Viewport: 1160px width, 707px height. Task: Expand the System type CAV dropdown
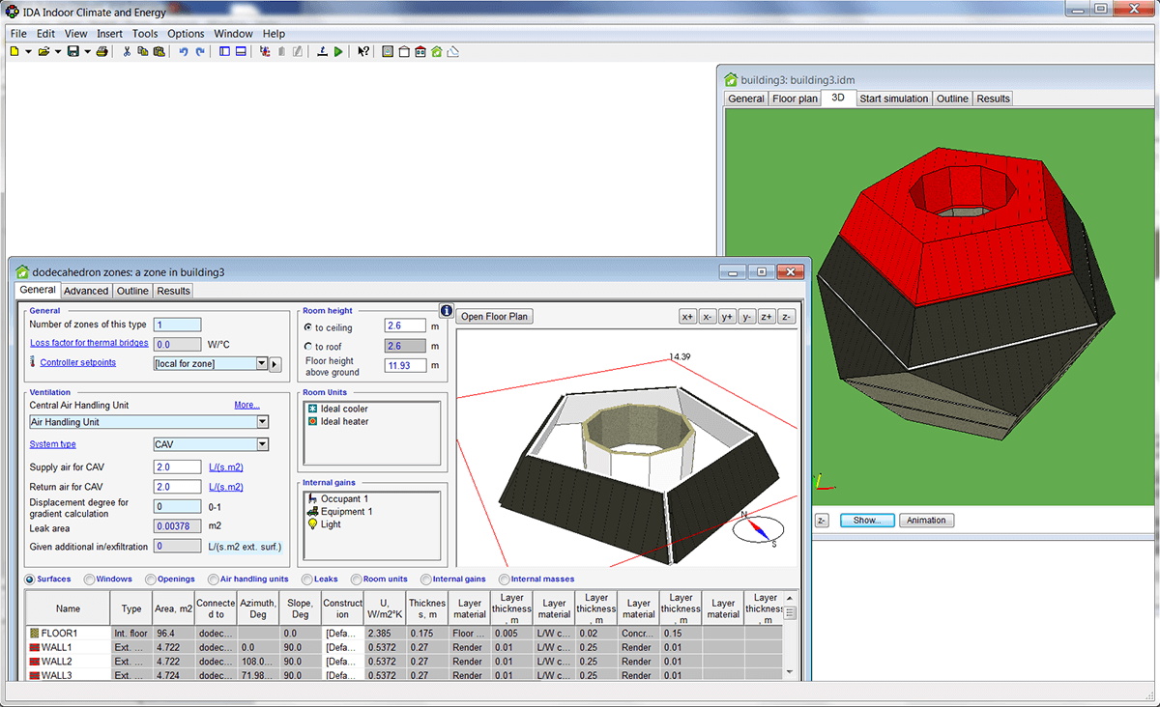coord(262,444)
